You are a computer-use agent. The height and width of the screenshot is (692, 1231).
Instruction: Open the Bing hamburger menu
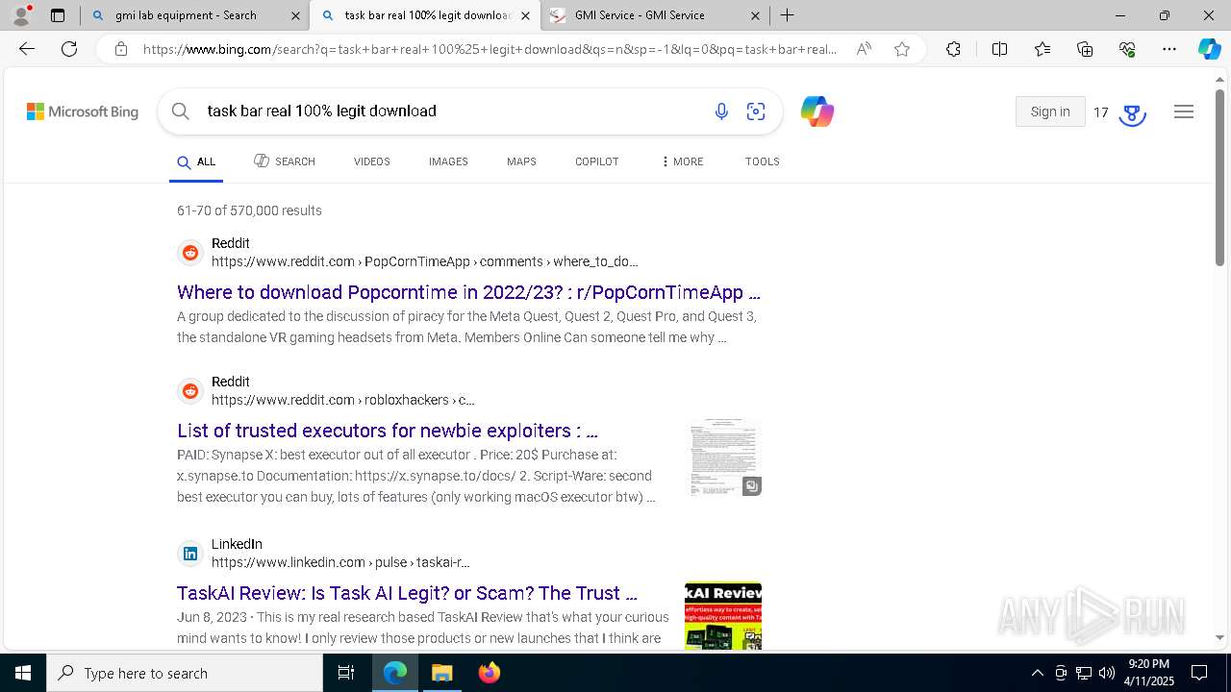click(1184, 111)
